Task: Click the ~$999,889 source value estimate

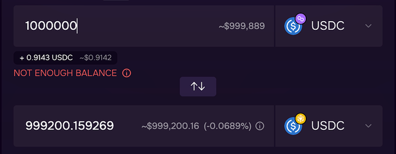Action: 242,26
